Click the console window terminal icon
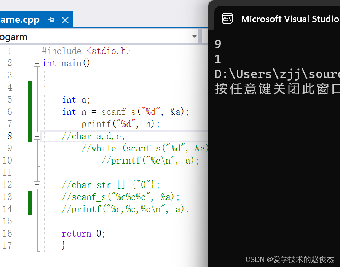The height and width of the screenshot is (267, 340). [x=227, y=19]
